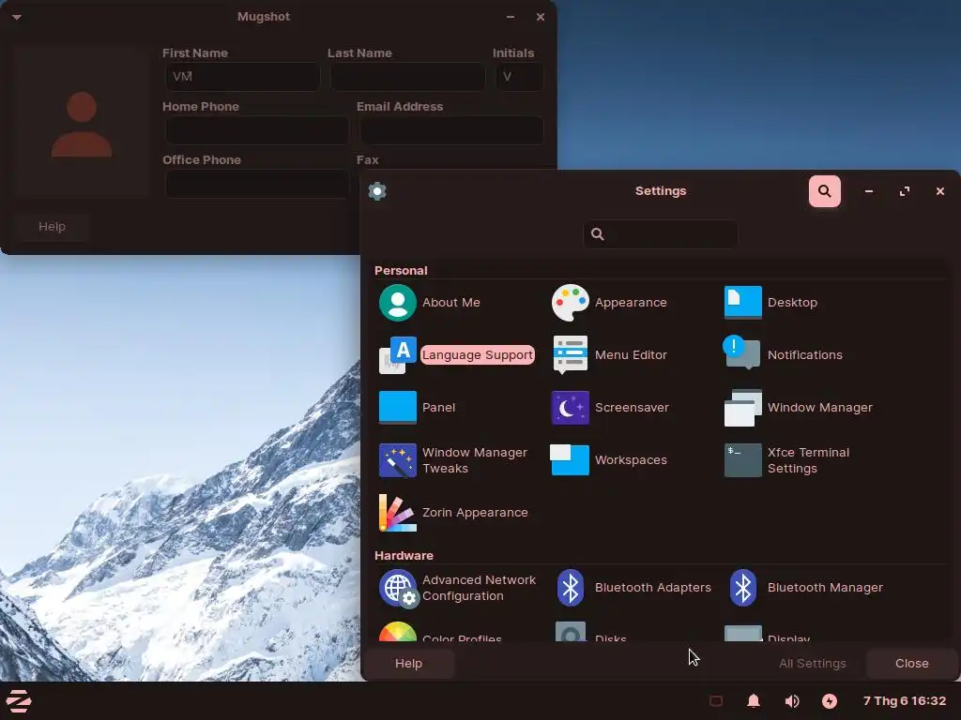Open the Zorin Appearance icon
The width and height of the screenshot is (961, 720).
[x=397, y=513]
